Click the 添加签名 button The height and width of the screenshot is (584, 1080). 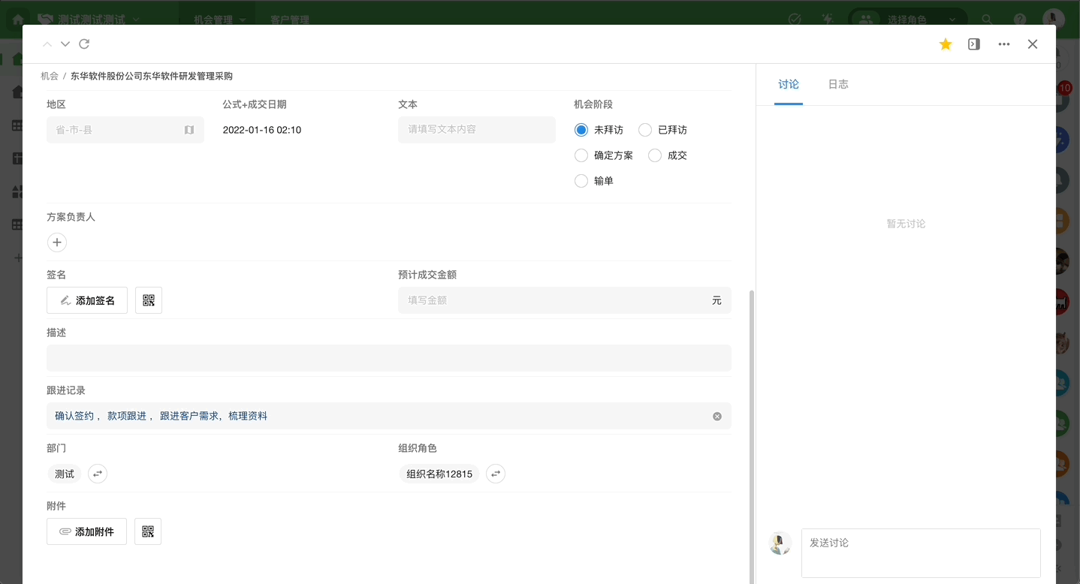pyautogui.click(x=87, y=300)
